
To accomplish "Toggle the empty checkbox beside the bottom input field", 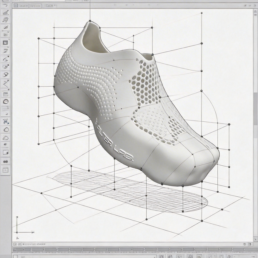I will 15,256.
